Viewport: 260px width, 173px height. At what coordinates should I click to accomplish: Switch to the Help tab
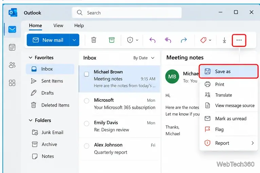tap(79, 25)
